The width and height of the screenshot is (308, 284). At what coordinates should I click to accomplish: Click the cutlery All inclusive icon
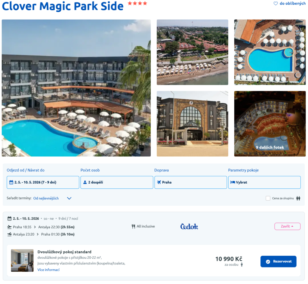(x=133, y=227)
